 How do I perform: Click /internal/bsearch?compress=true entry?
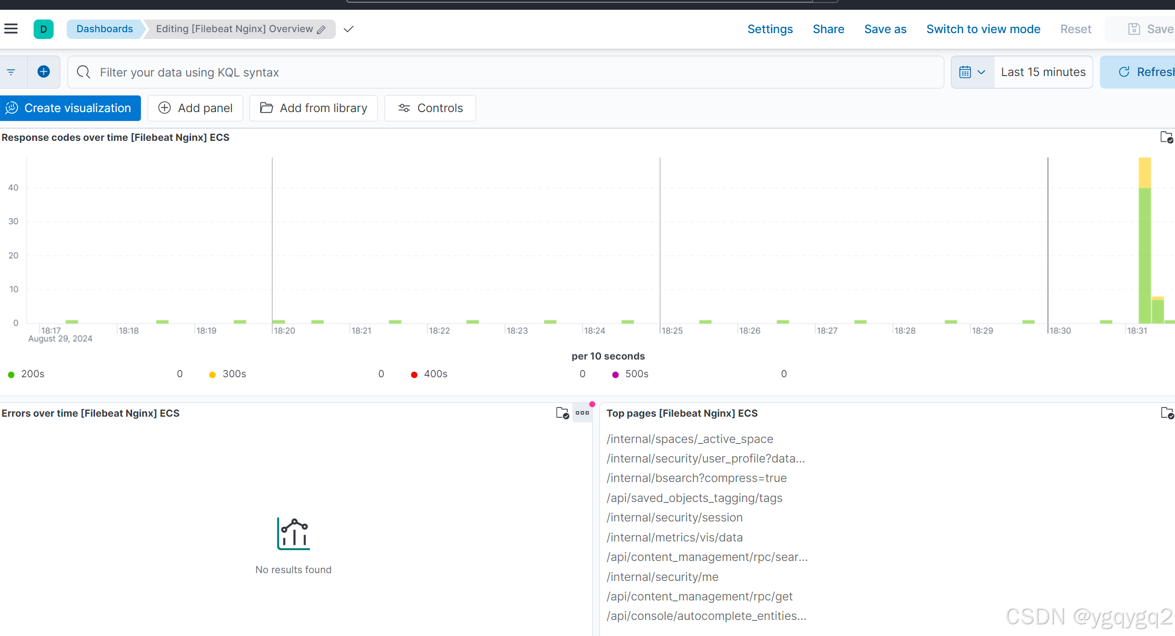[x=696, y=478]
